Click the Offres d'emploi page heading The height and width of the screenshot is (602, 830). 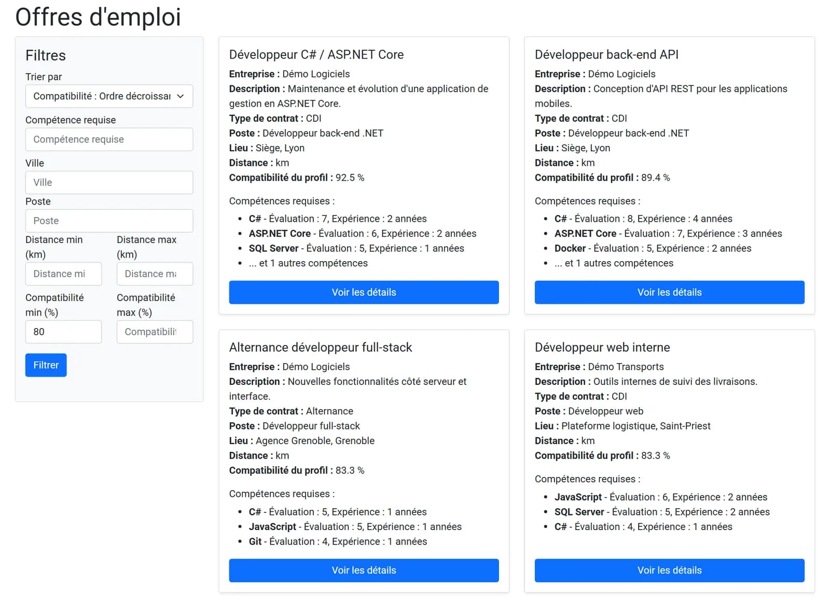click(98, 17)
